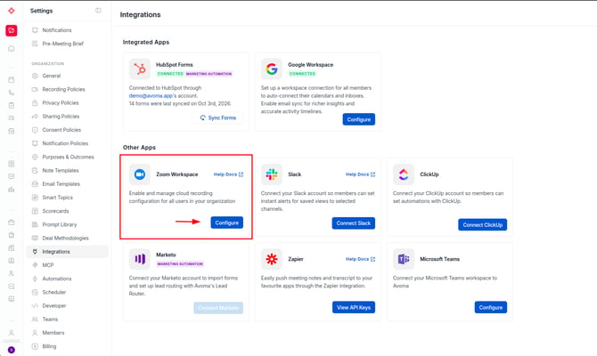Screen dimensions: 597x356
Task: Open Purposes & Outcomes page
Action: [68, 157]
